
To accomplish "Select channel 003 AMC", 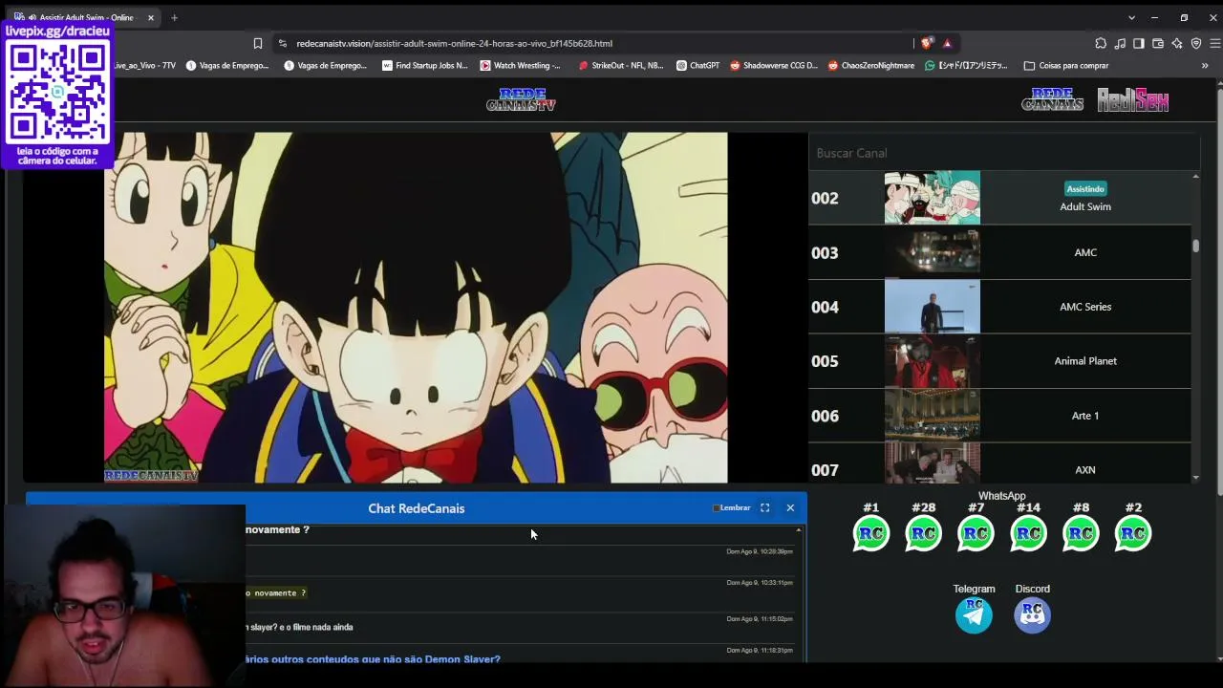I will 999,252.
